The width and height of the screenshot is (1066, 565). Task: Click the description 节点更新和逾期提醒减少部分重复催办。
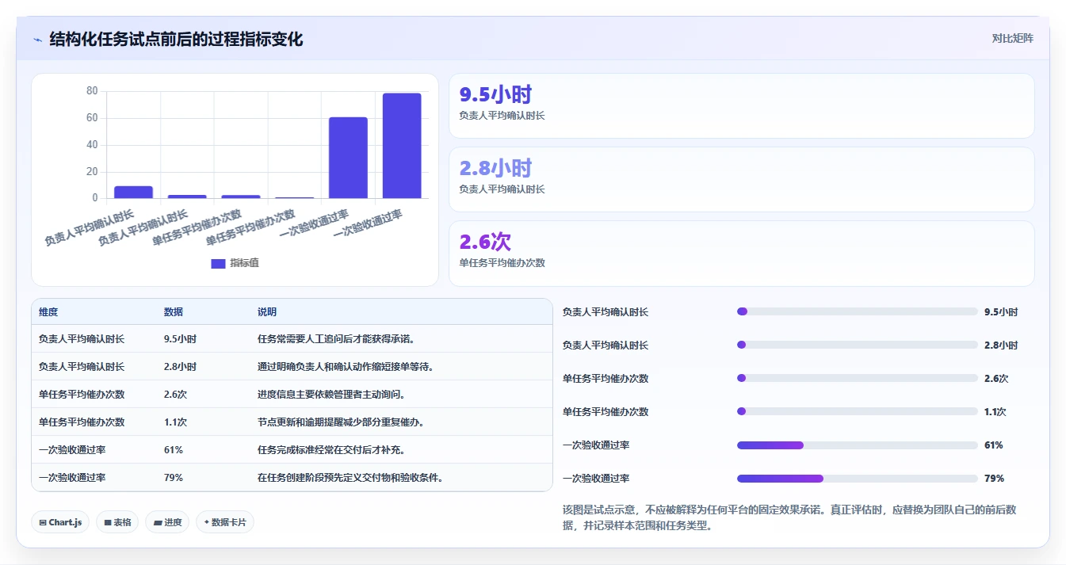coord(342,422)
